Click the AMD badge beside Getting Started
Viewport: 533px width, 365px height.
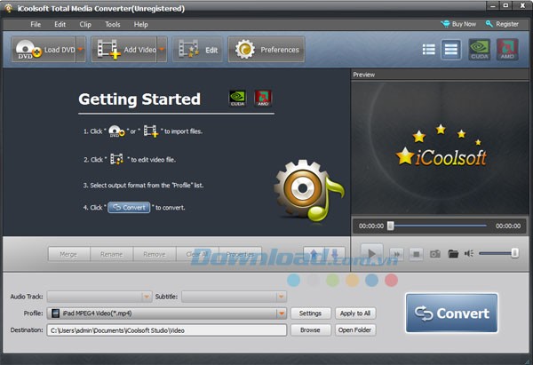point(263,99)
